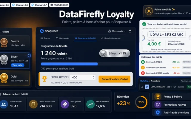This screenshot has width=191, height=119.
Task: Click the shopping bag cart icon
Action: pos(130,31)
